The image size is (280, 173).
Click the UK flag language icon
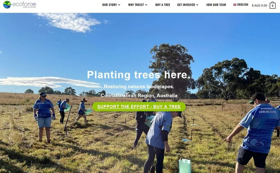click(235, 5)
